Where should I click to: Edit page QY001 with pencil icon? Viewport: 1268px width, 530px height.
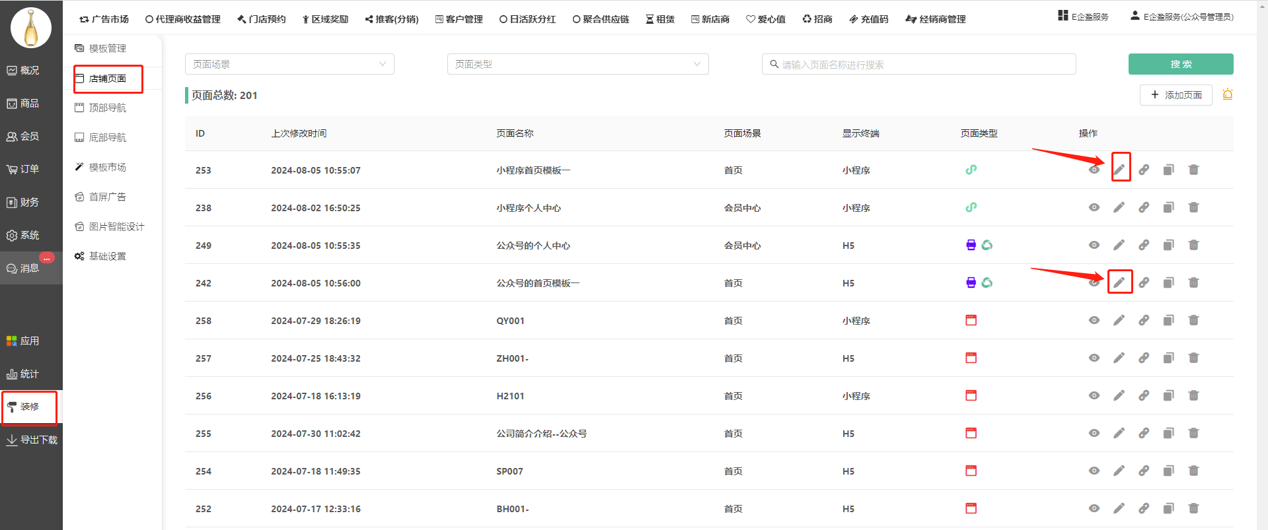(1119, 320)
